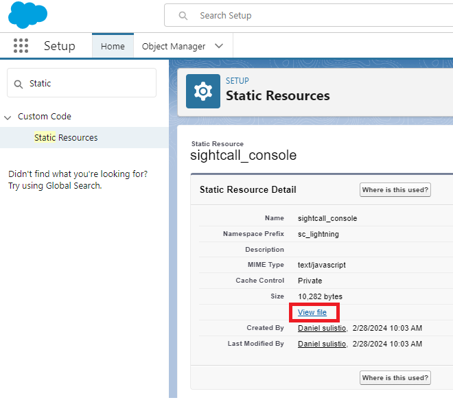
Task: Open Daniel sulistio link in Last Modified By row
Action: pos(322,344)
